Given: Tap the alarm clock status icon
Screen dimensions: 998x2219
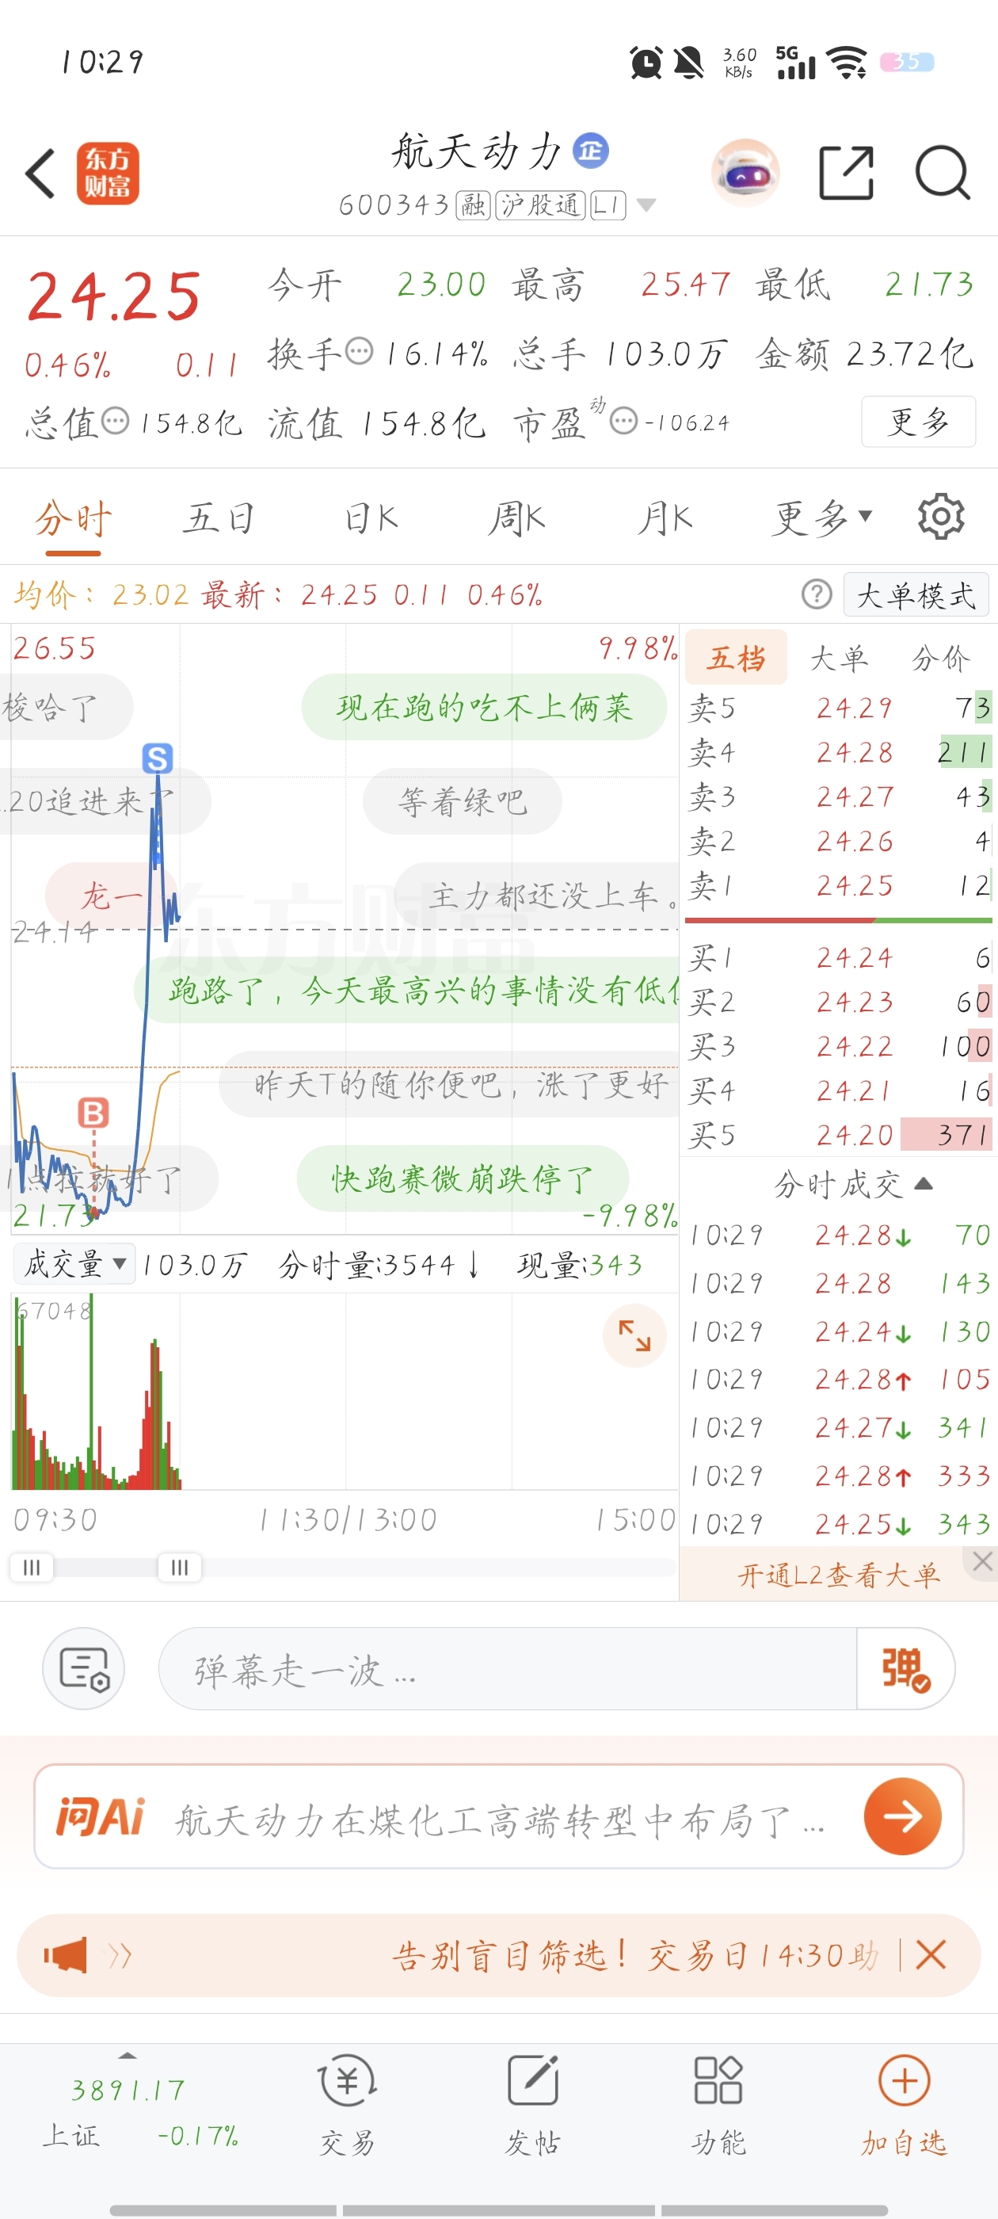Looking at the screenshot, I should click(x=646, y=62).
